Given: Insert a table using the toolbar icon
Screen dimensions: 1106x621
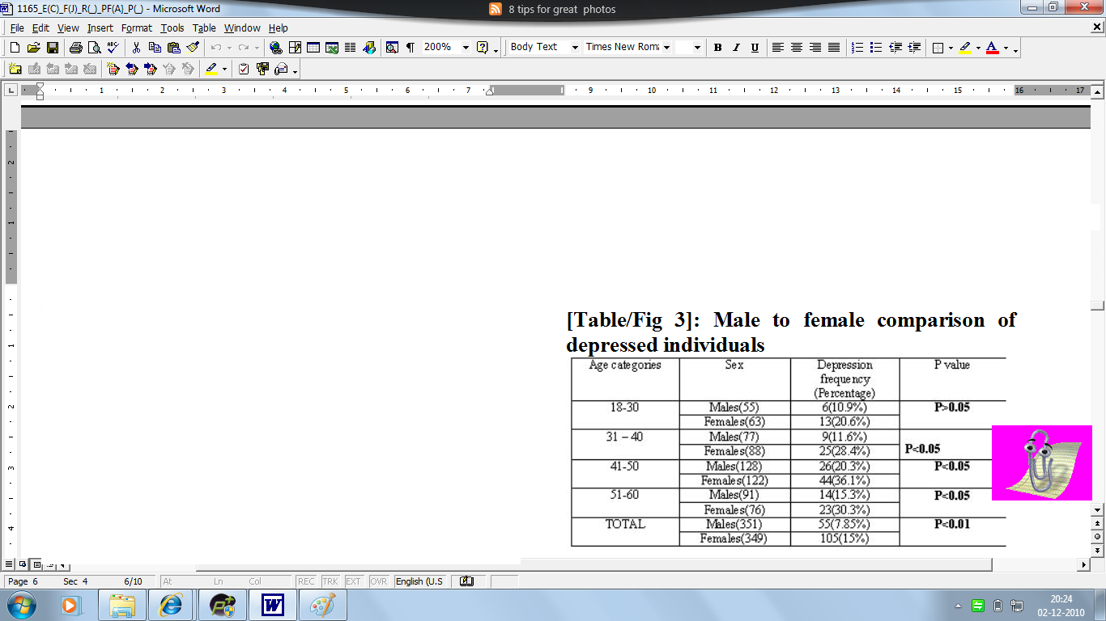Looking at the screenshot, I should coord(313,48).
